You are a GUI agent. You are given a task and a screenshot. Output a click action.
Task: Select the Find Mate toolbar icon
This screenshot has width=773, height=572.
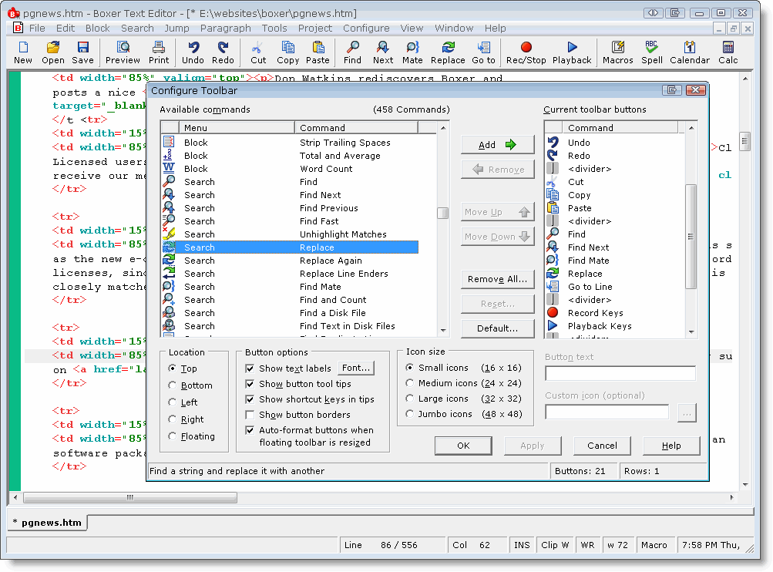coord(412,52)
